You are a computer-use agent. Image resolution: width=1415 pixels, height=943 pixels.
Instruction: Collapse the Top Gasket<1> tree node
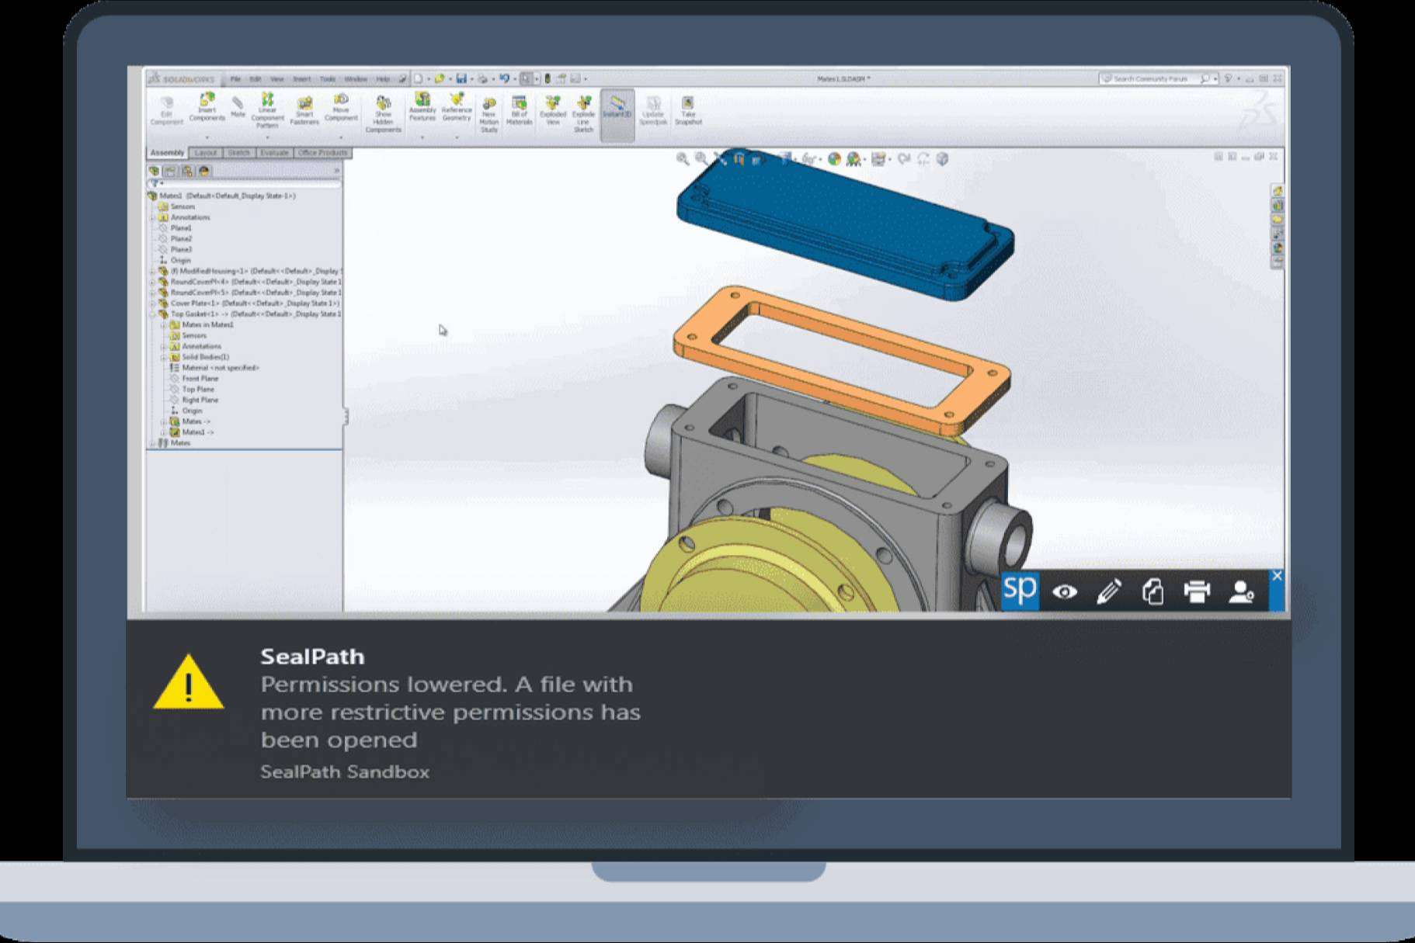[x=152, y=314]
